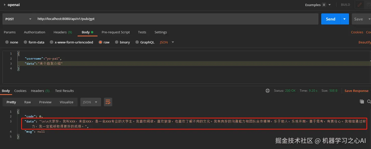Screen dimensions: 371x149
Task: Select the response Body tab
Action: click(x=6, y=91)
